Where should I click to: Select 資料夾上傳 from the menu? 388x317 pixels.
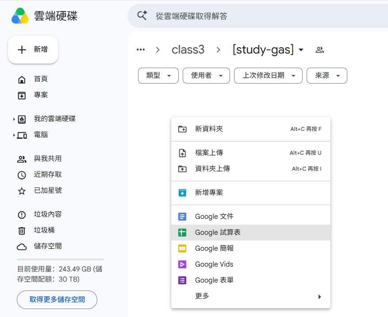click(251, 168)
